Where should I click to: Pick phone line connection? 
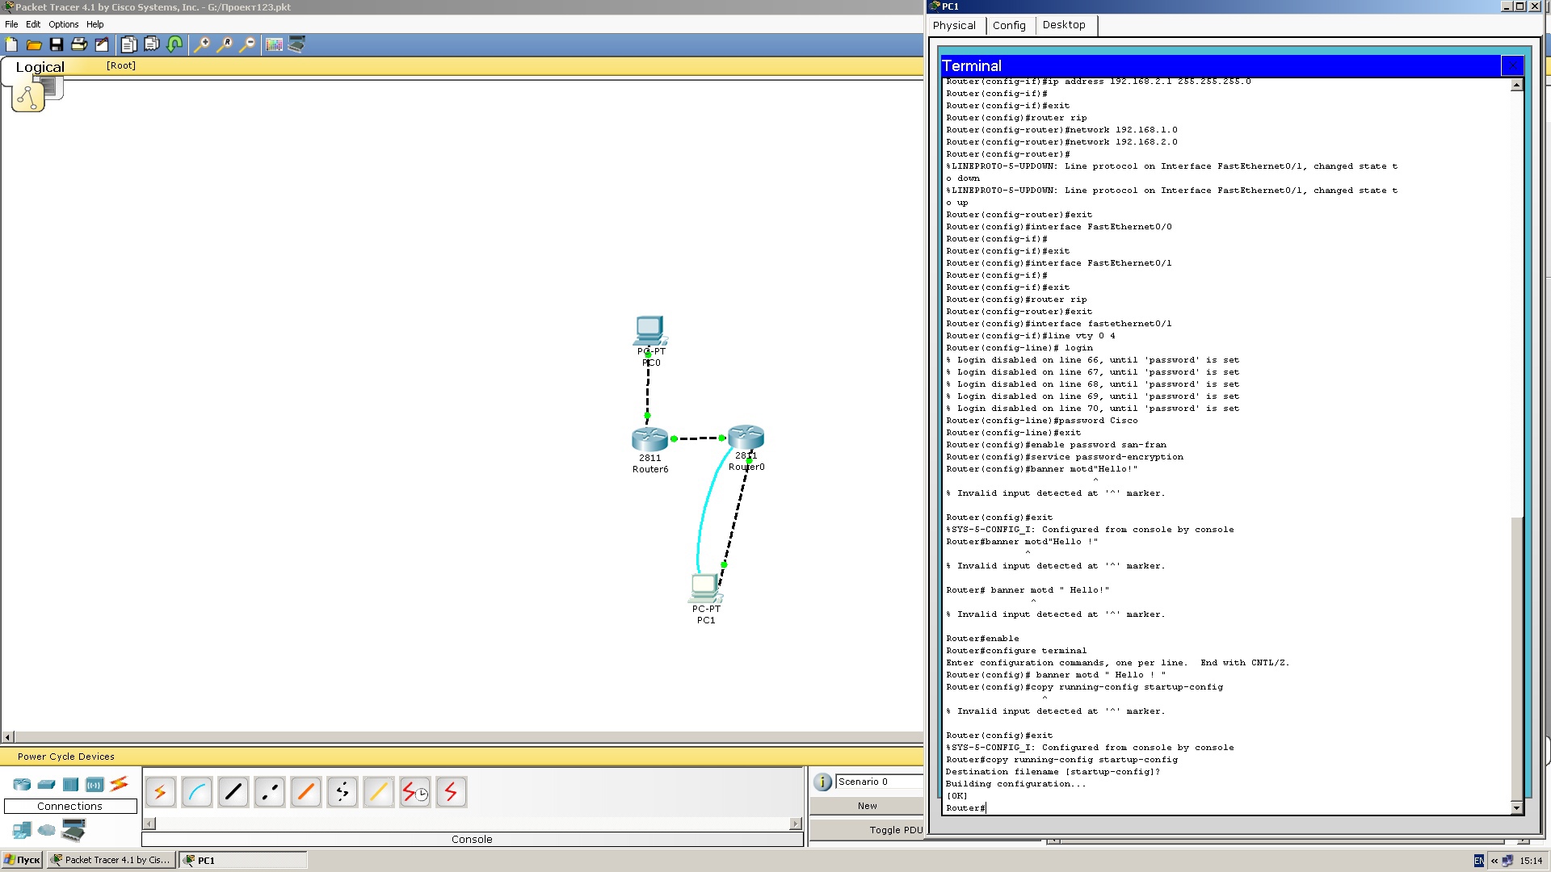point(342,792)
